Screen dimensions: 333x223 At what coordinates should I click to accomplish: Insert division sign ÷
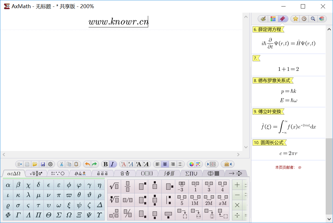coord(237,215)
